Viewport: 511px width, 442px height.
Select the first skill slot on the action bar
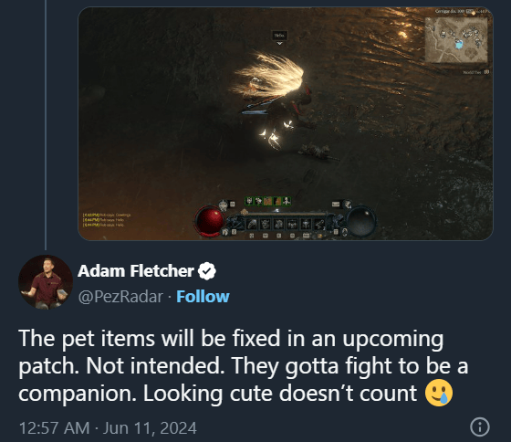(x=252, y=224)
